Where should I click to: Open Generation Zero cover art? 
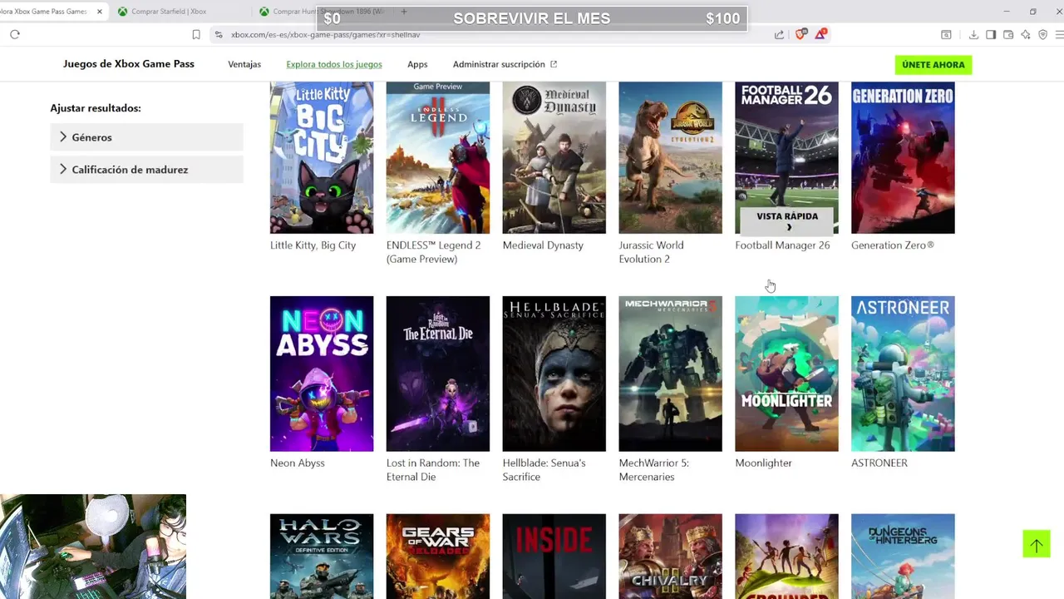[903, 157]
